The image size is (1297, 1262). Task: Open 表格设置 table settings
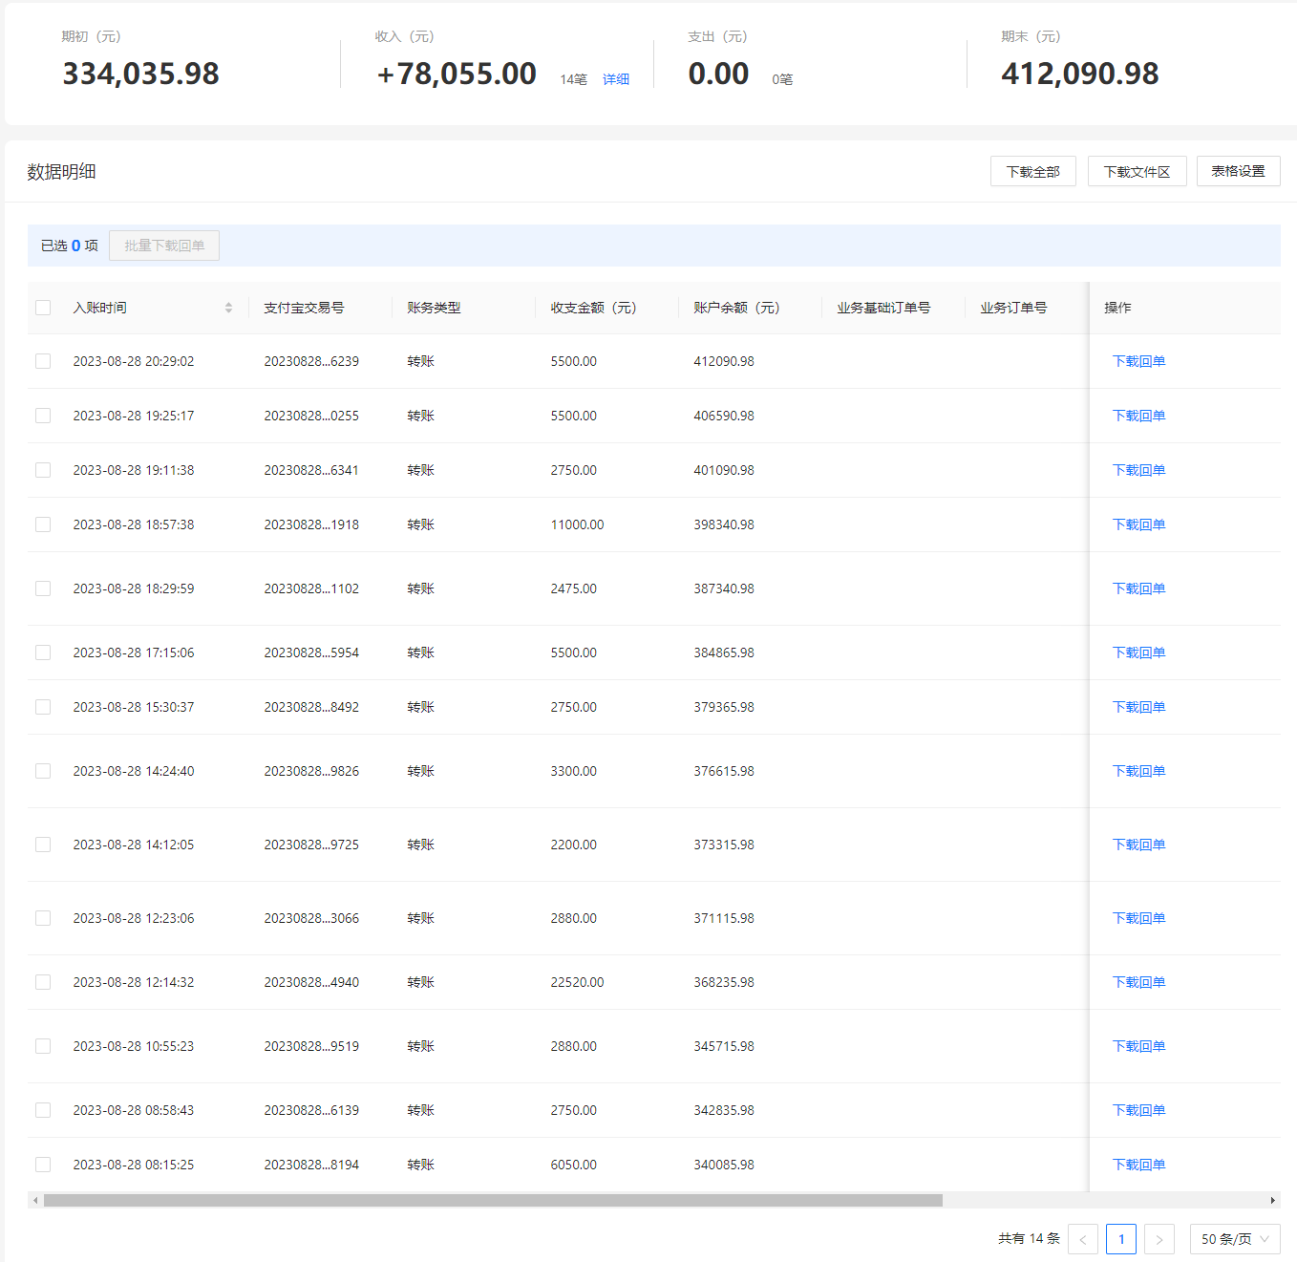(1238, 171)
